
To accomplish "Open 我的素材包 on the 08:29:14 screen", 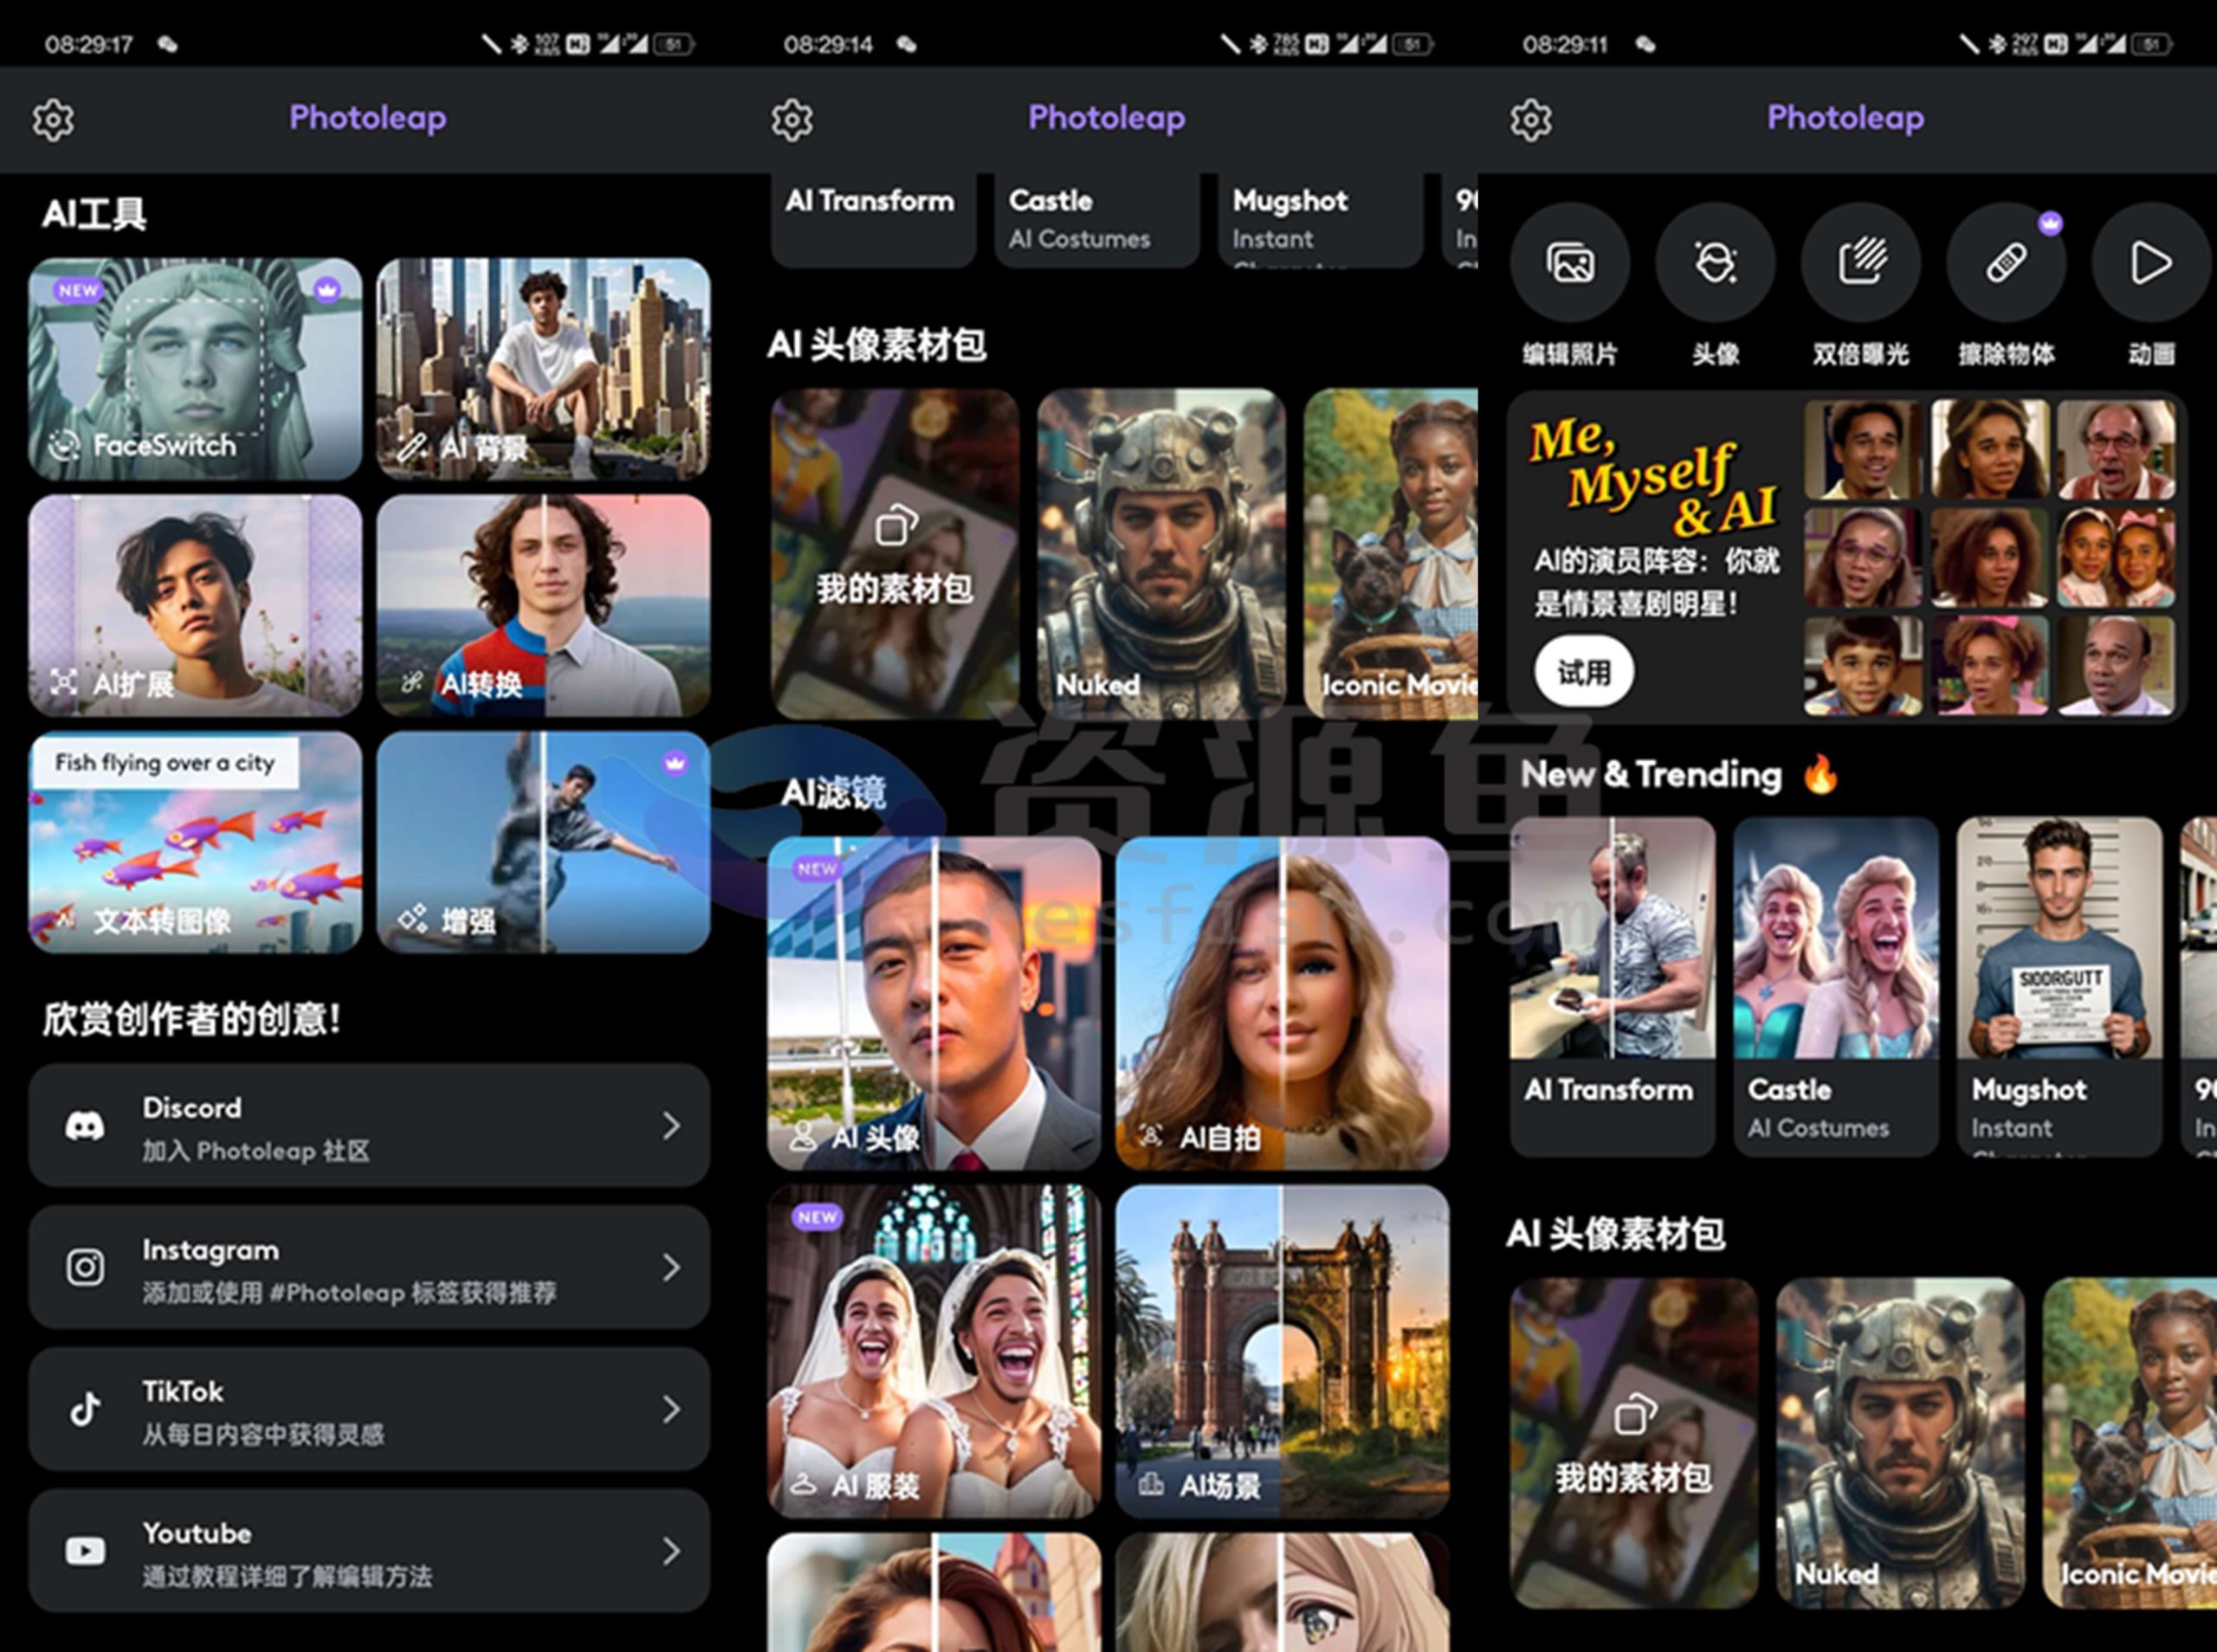I will (895, 554).
